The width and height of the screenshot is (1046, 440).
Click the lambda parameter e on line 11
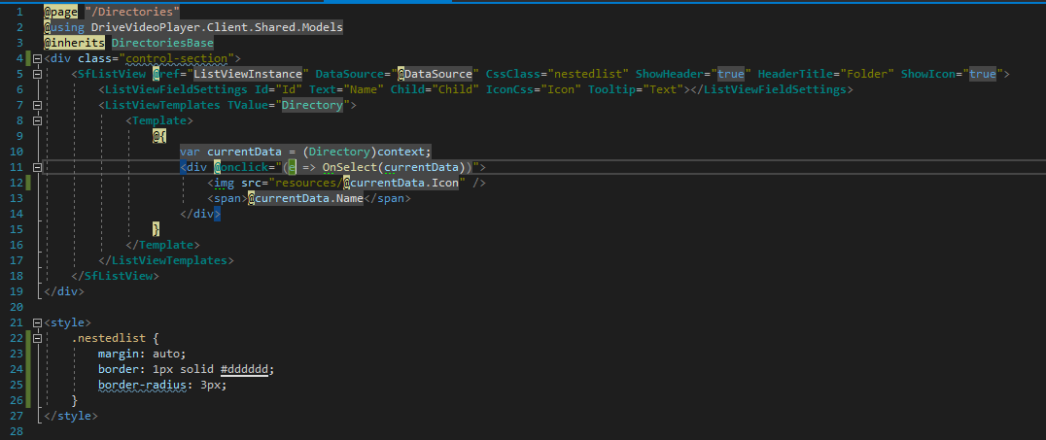pos(292,167)
